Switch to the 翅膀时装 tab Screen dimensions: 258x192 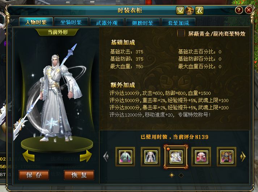[143, 22]
